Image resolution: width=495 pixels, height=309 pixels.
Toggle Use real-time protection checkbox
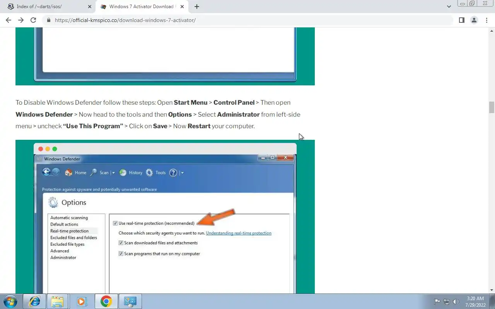point(115,223)
